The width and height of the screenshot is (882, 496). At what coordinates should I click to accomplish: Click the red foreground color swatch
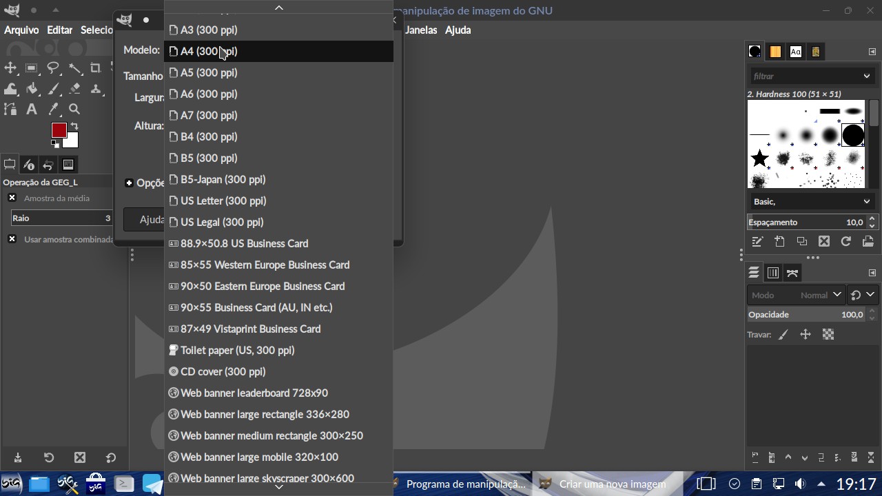pyautogui.click(x=59, y=130)
